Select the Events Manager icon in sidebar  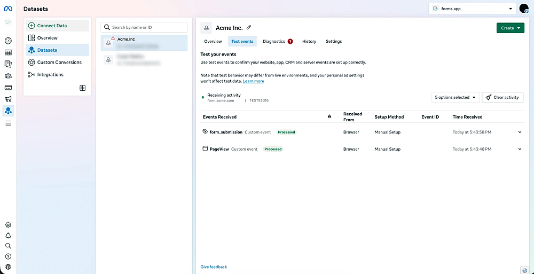8,111
